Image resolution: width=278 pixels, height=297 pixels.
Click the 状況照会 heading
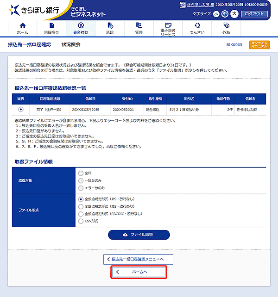tap(71, 44)
